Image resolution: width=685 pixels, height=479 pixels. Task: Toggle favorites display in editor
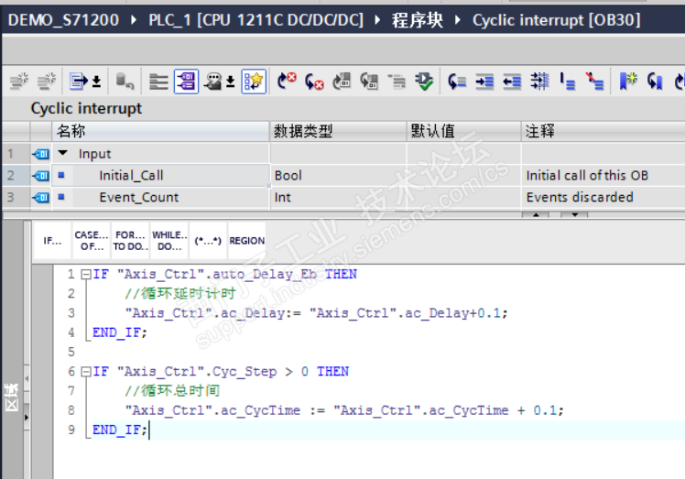254,82
